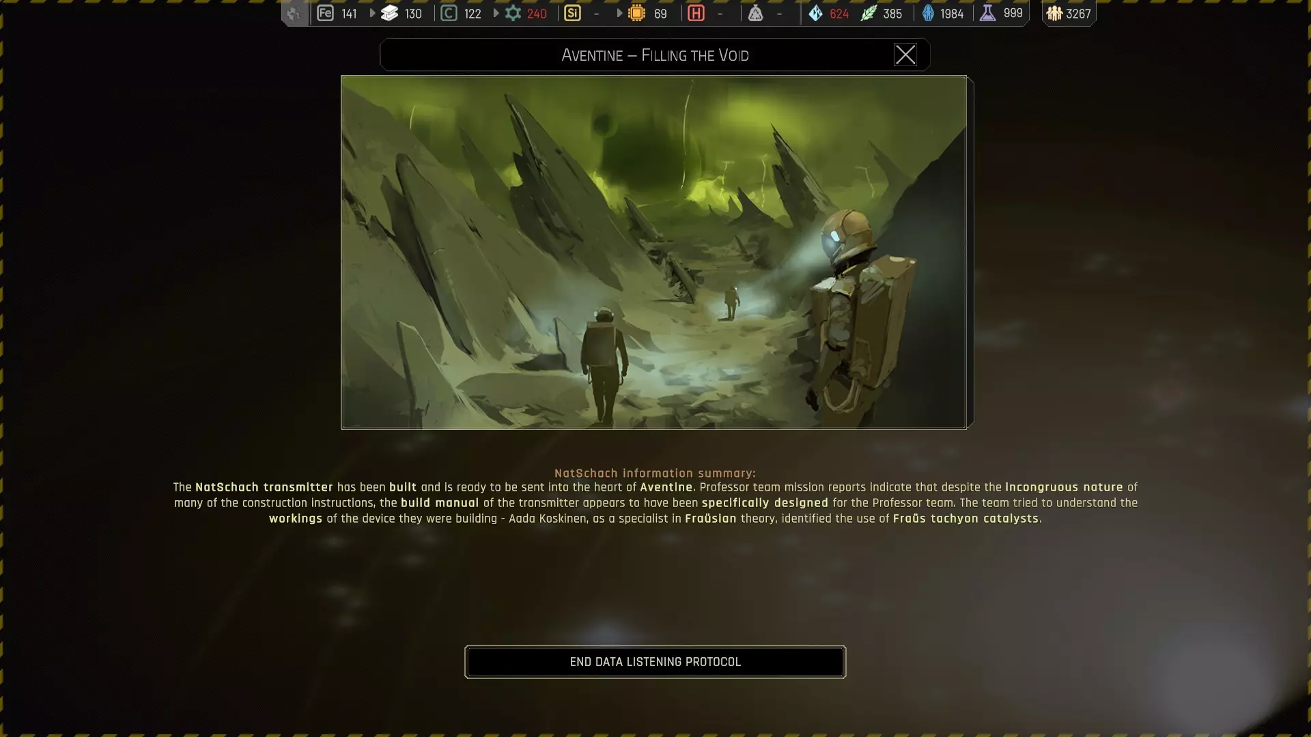Click the iron (Fe) resource icon

coord(325,13)
